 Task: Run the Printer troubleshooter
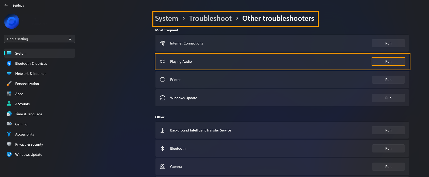[388, 80]
